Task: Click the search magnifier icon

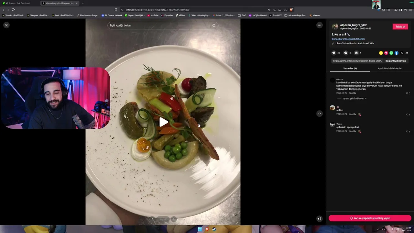Action: tap(214, 26)
